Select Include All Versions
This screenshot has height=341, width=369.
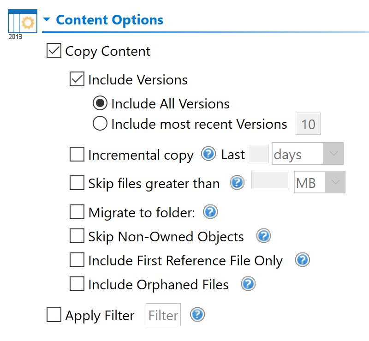pyautogui.click(x=100, y=103)
